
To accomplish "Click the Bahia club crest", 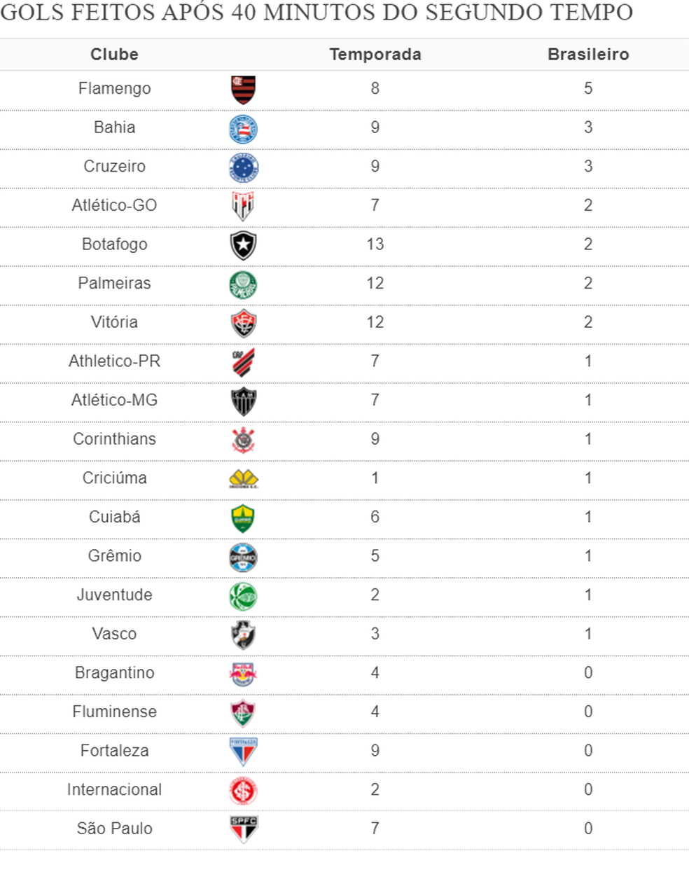I will point(244,129).
